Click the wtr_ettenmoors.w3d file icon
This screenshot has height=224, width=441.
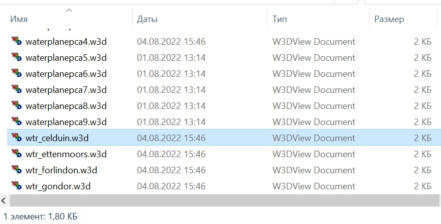pyautogui.click(x=17, y=153)
